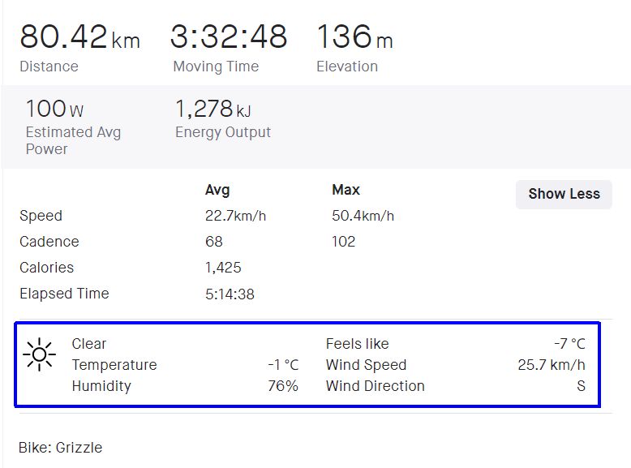631x468 pixels.
Task: Click the 100 W estimated power value
Action: [54, 109]
